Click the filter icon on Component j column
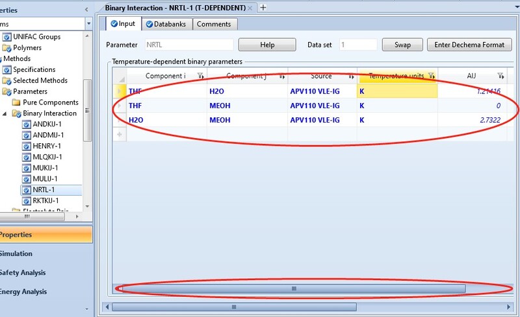The width and height of the screenshot is (520, 317). tap(282, 76)
